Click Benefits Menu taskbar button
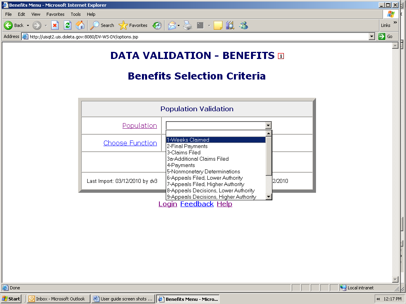The width and height of the screenshot is (406, 304). [x=188, y=299]
